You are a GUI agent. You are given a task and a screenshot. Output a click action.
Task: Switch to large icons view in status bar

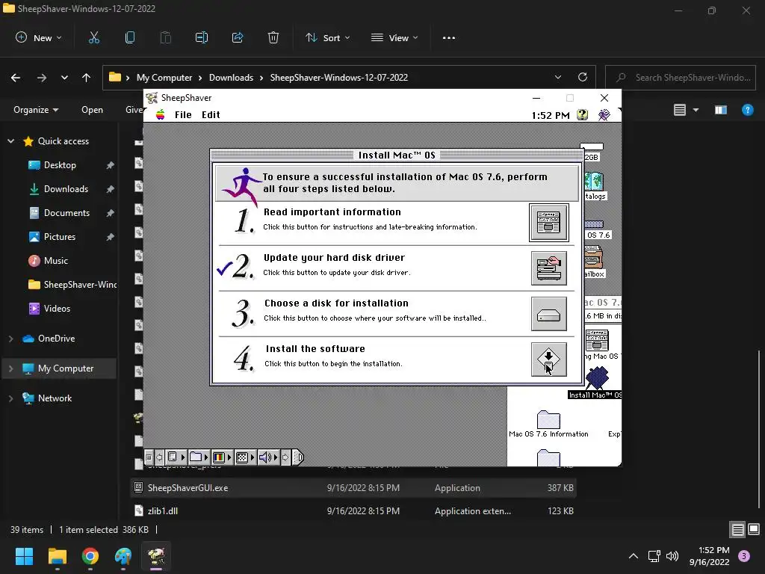754,530
